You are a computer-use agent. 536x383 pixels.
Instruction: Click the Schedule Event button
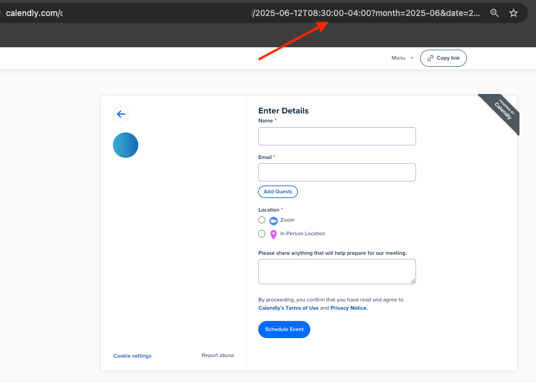[x=284, y=329]
